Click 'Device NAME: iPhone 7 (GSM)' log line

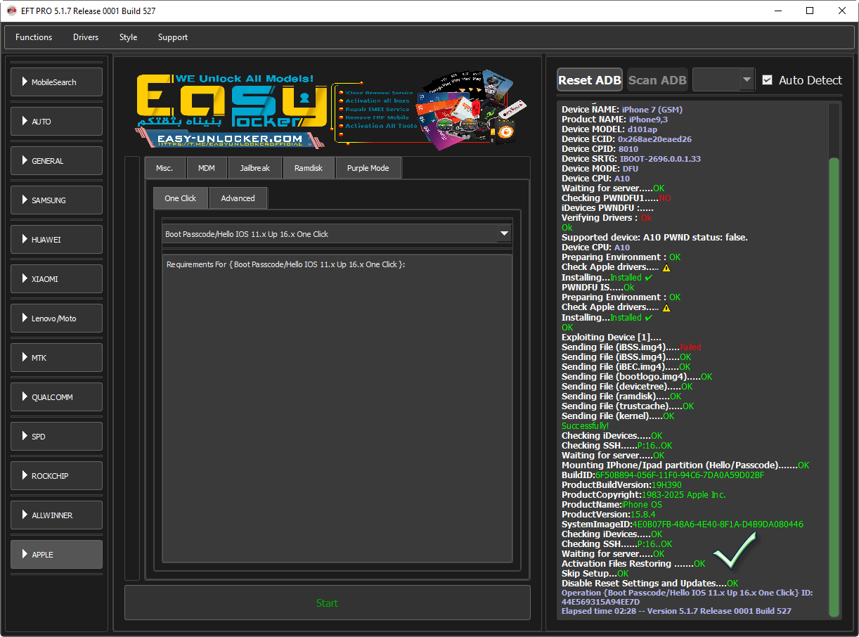tap(622, 110)
